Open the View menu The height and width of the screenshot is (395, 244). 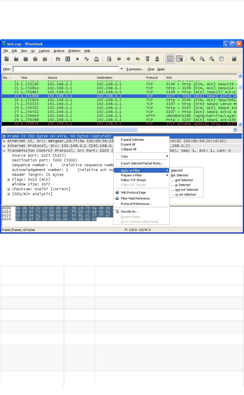tap(24, 51)
